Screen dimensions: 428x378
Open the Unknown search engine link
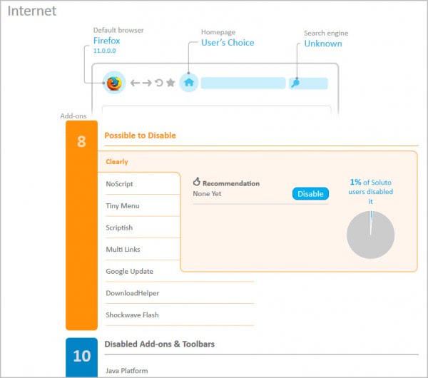pos(323,44)
